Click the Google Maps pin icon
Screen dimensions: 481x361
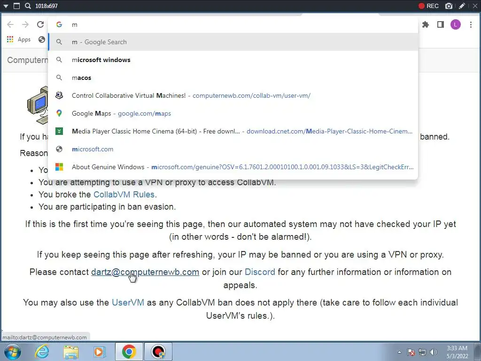pos(59,113)
